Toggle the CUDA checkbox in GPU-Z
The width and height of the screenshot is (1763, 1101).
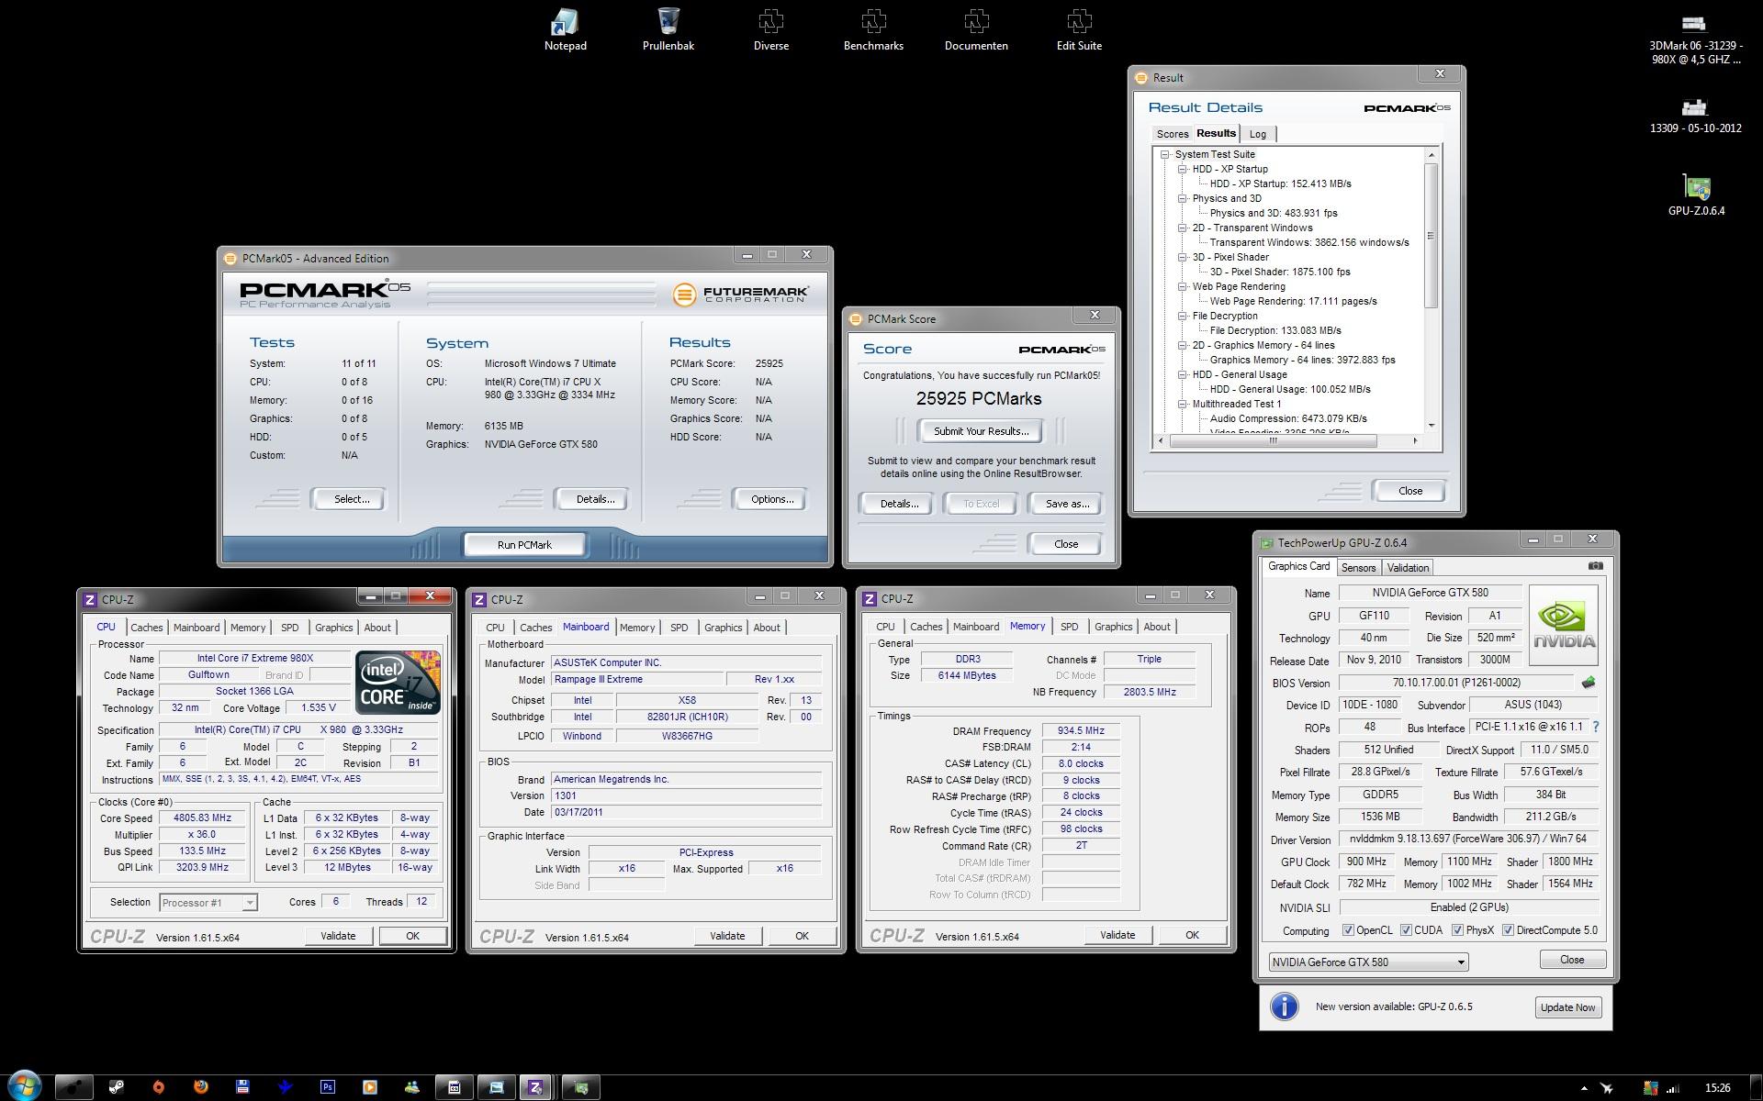click(1406, 930)
